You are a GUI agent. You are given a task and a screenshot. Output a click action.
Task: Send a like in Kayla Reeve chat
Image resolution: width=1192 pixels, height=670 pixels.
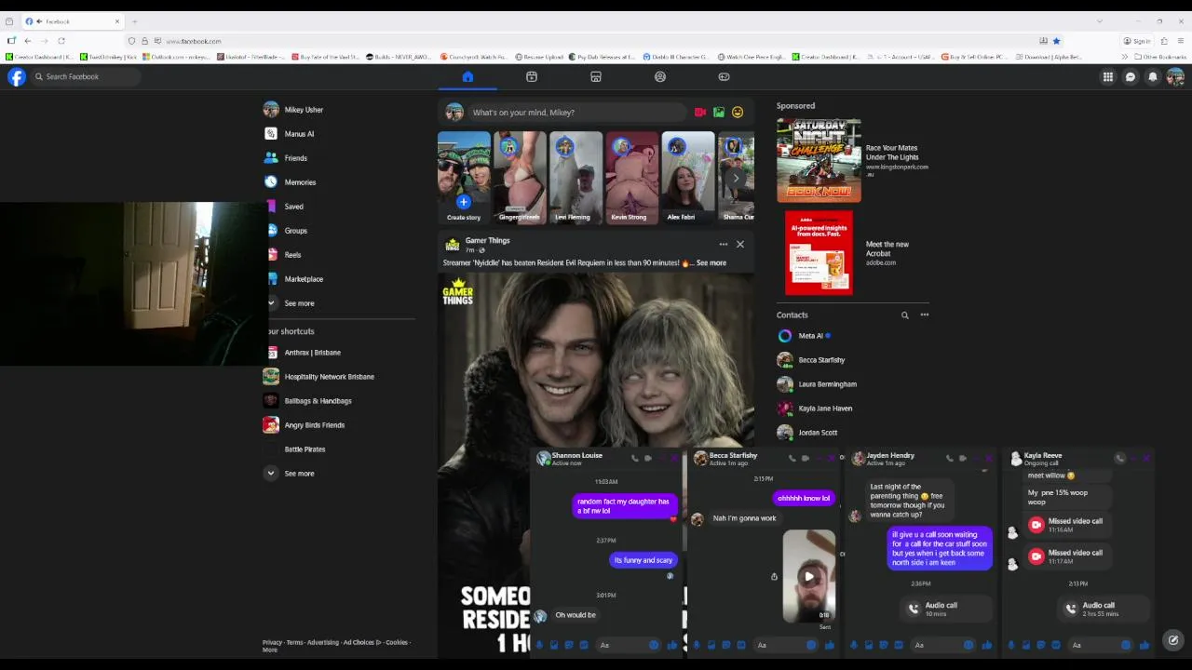click(1145, 645)
